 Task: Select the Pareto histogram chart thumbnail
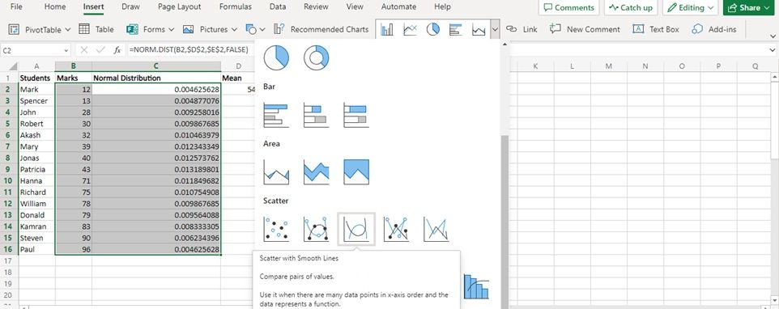coord(476,286)
